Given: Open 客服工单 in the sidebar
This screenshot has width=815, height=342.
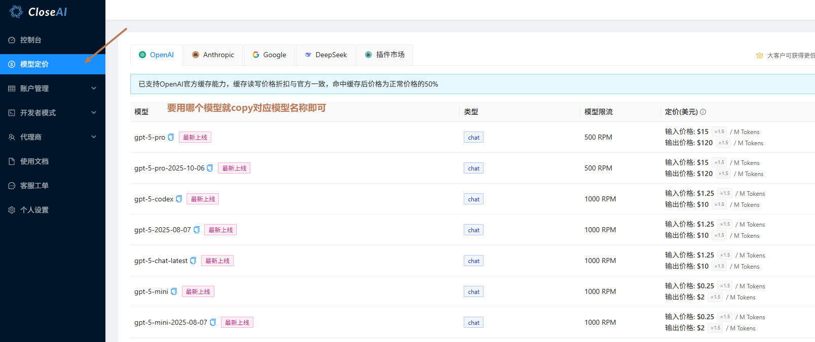Looking at the screenshot, I should [x=53, y=186].
